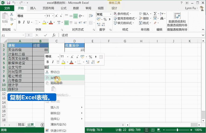Image resolution: width=206 pixels, height=133 pixels.
Task: Click the Save icon in quick access toolbar
Action: point(8,3)
